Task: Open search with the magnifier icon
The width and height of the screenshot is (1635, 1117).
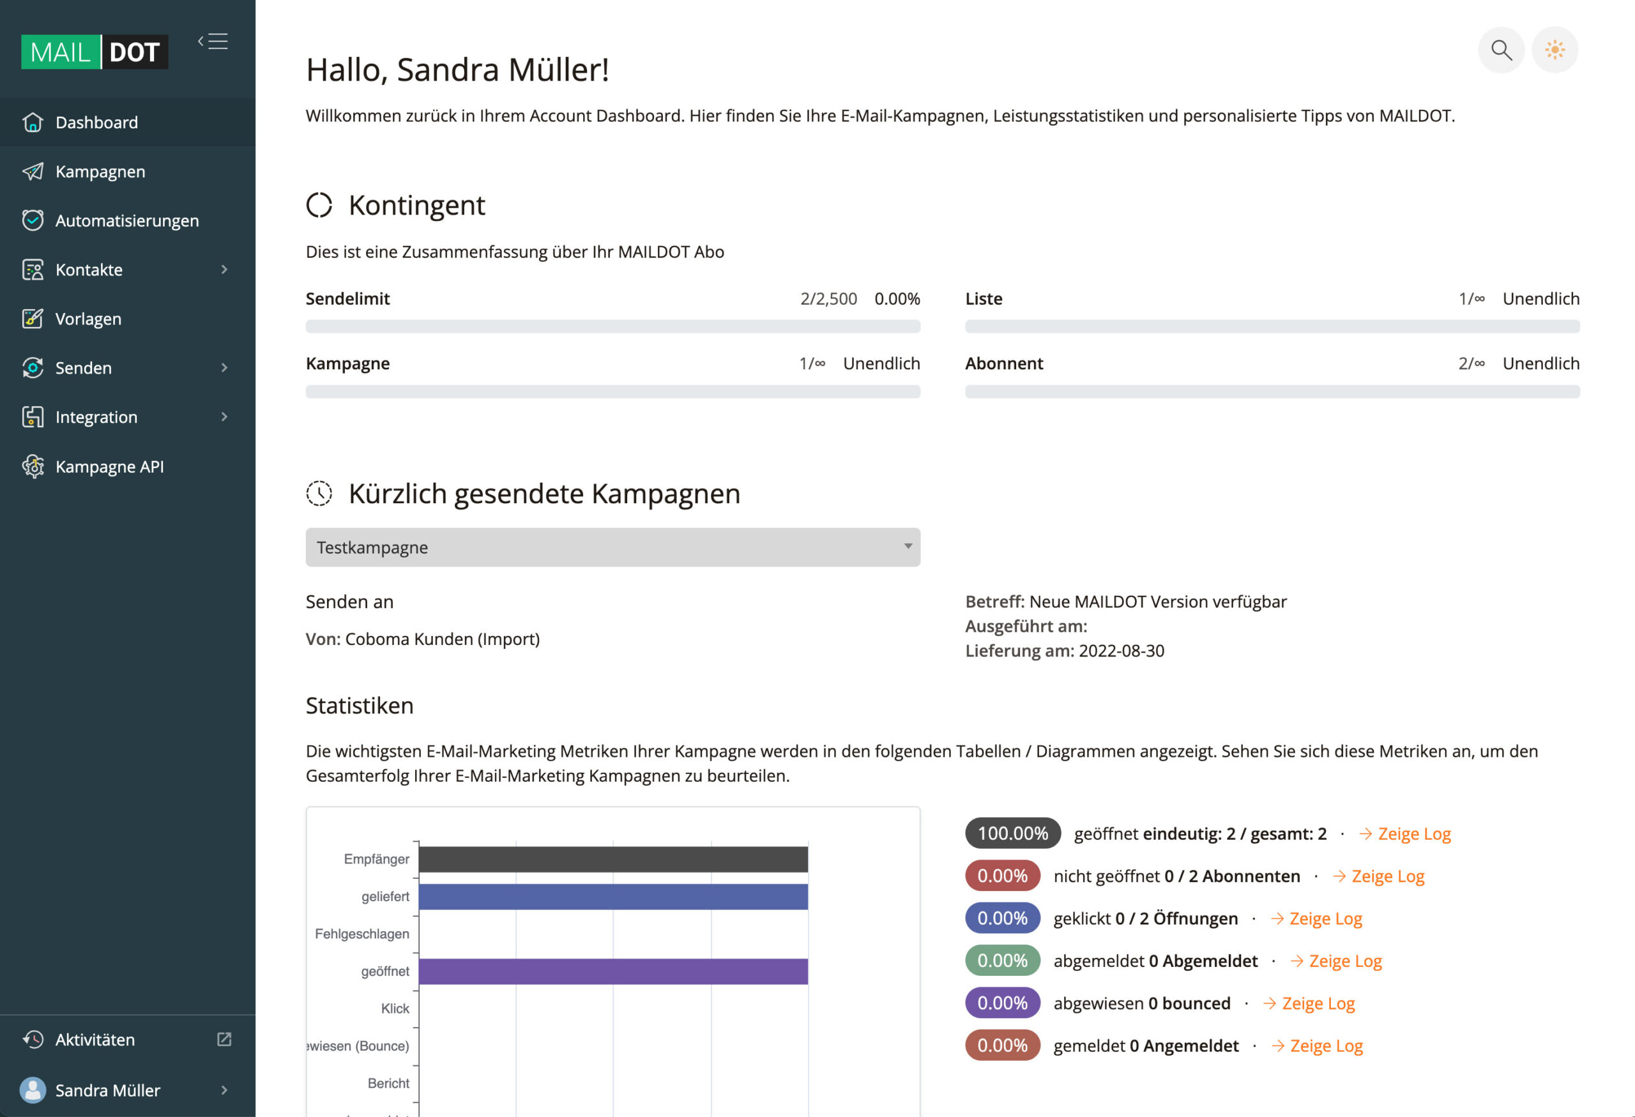Action: coord(1501,50)
